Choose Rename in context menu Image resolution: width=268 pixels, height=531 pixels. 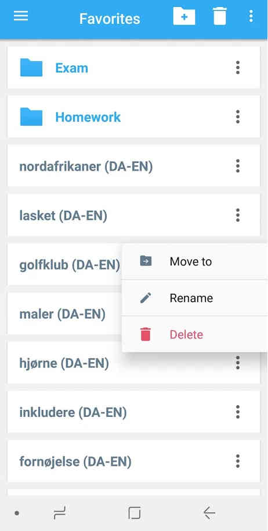(195, 298)
